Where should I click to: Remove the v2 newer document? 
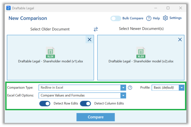(180, 39)
